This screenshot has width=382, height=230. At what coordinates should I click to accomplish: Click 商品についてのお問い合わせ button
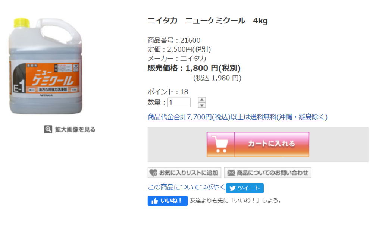click(267, 173)
